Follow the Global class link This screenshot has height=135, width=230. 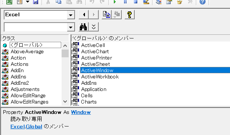tap(34, 126)
